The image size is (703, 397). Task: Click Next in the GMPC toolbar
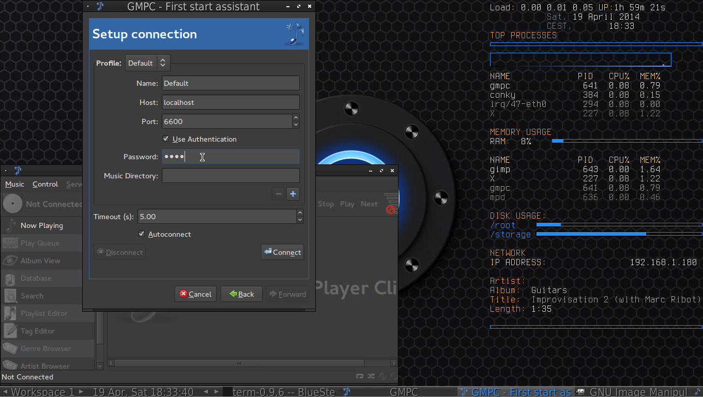369,204
